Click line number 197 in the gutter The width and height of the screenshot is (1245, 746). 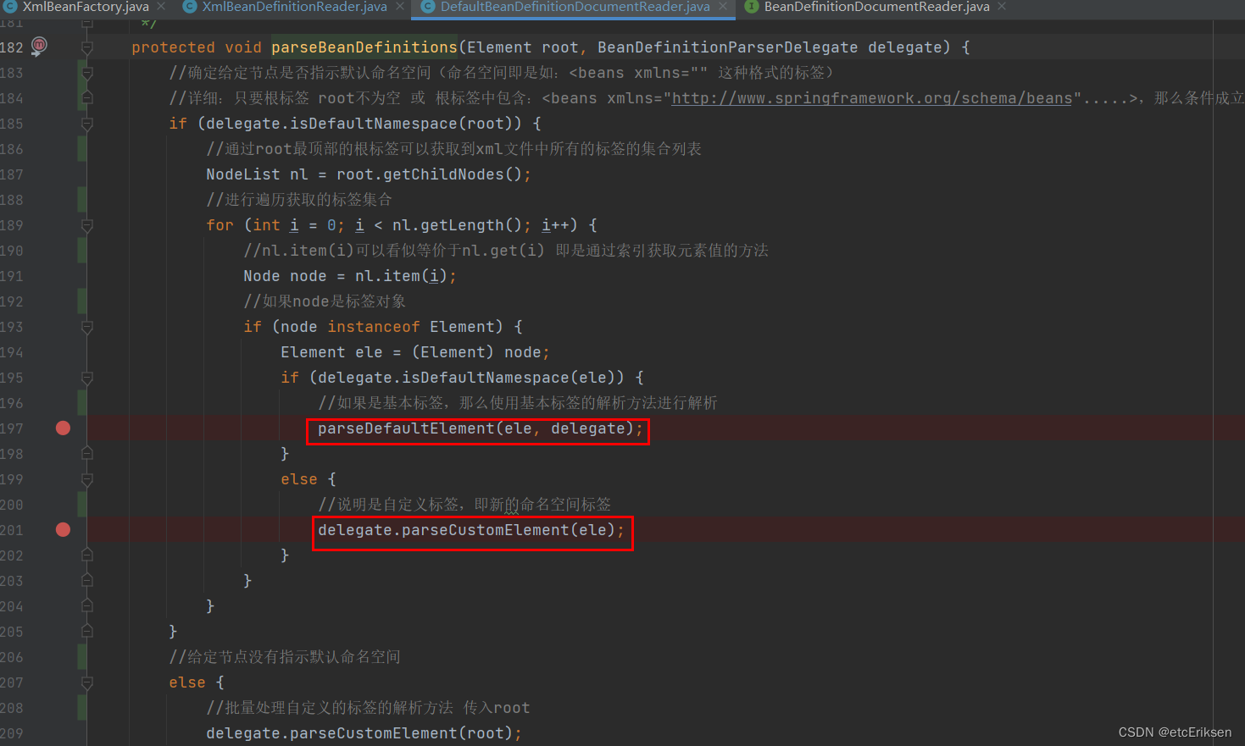pos(12,428)
